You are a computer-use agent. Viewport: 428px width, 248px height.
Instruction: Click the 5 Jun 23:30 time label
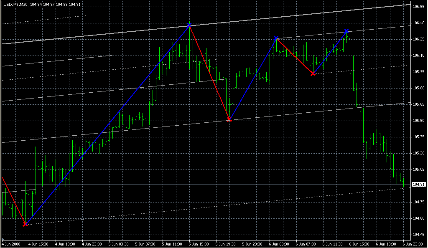pyautogui.click(x=252, y=244)
